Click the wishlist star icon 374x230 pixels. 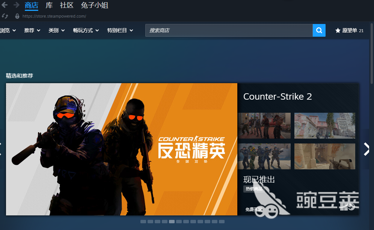(338, 30)
